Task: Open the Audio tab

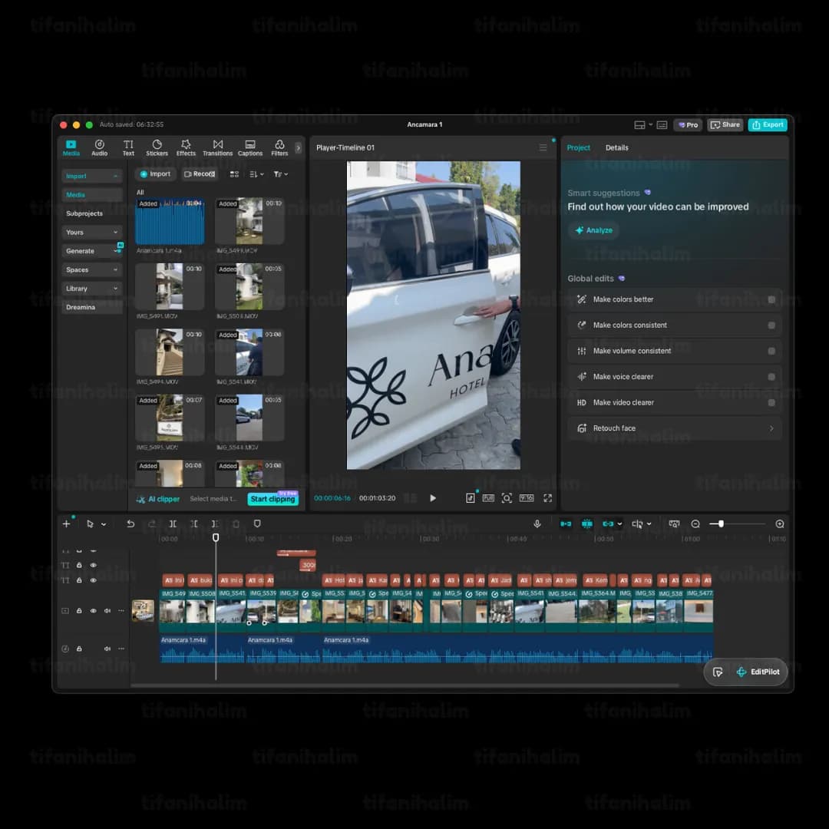Action: 99,147
